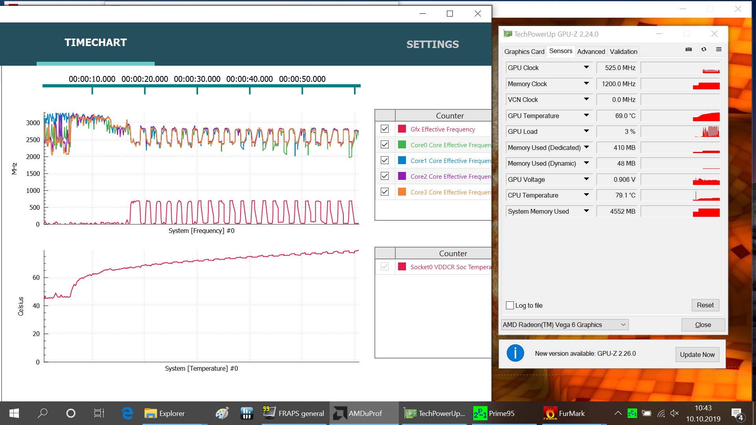The height and width of the screenshot is (425, 756).
Task: Toggle Core2 Core Effective Frequency checkbox
Action: click(x=385, y=176)
